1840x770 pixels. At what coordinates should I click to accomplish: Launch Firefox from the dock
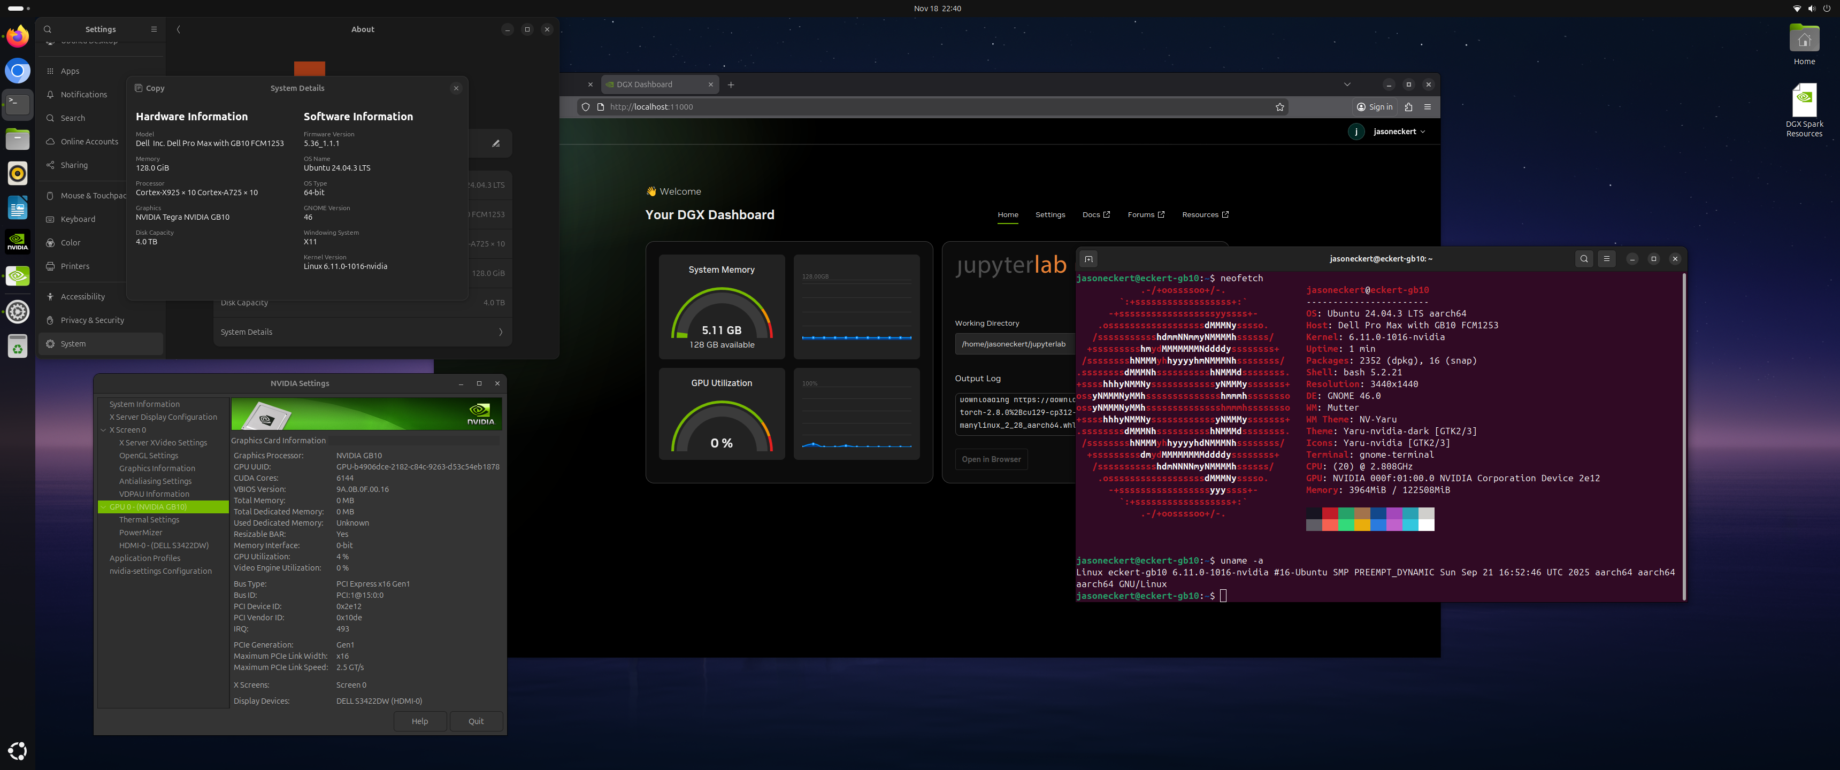(17, 36)
